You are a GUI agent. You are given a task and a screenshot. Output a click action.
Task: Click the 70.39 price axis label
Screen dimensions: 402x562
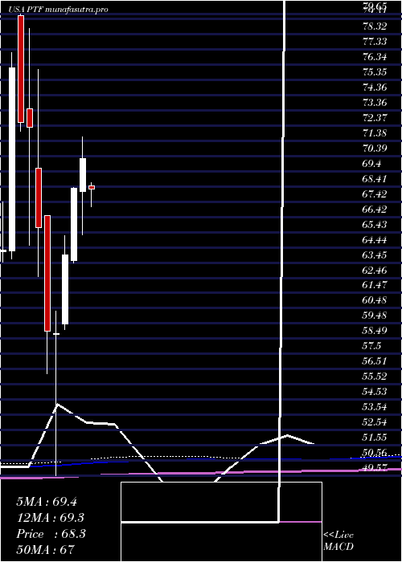point(375,148)
